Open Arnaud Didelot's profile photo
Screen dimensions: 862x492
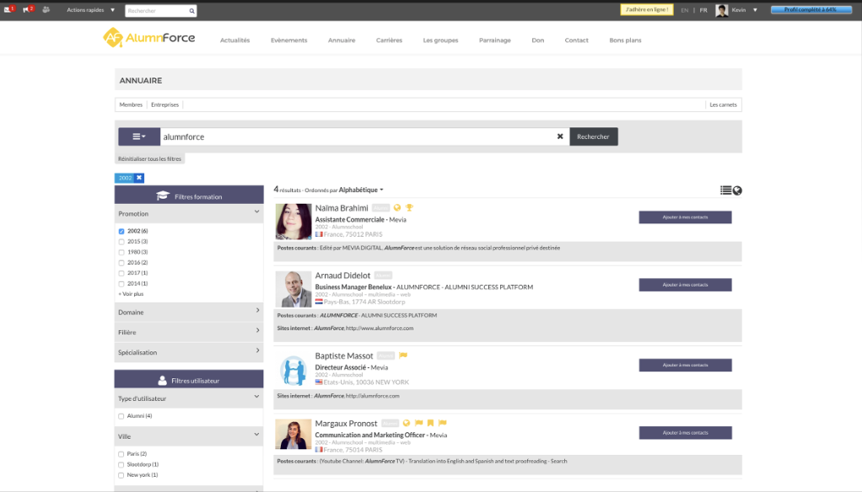(294, 289)
